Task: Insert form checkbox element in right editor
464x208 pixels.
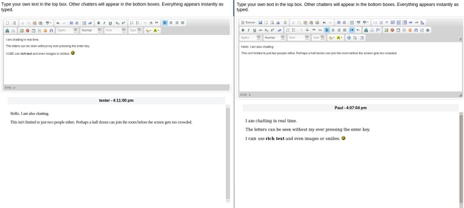Action: click(381, 22)
